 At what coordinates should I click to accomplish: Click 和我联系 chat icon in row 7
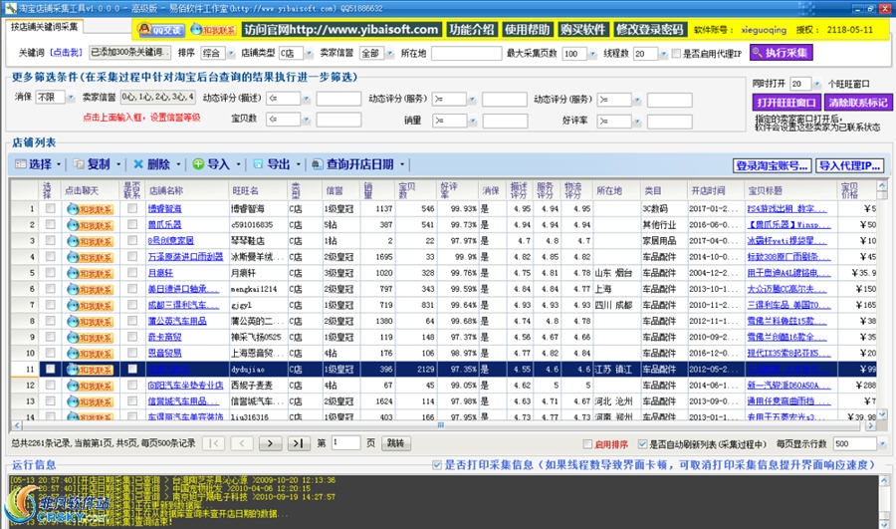pos(90,306)
